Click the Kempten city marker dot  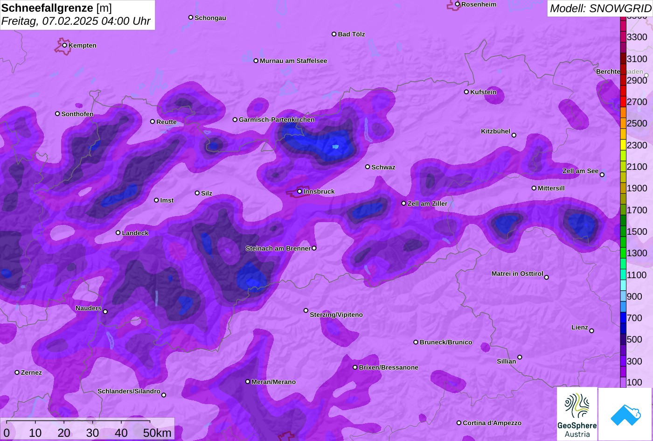coord(65,45)
